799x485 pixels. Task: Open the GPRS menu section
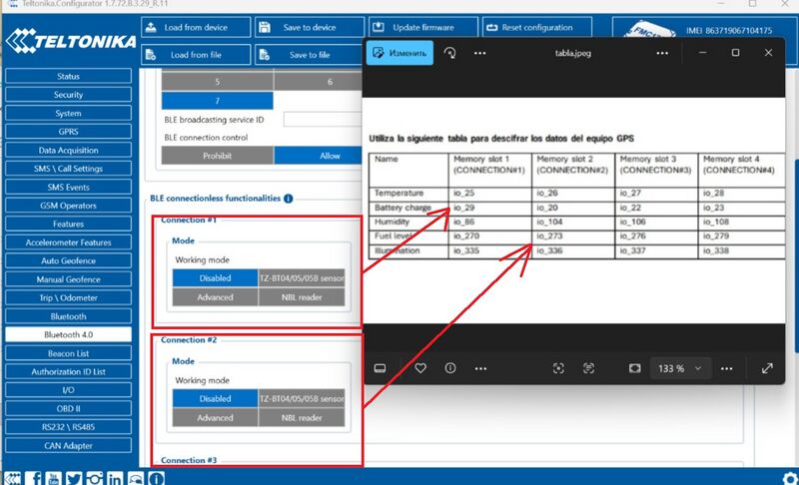(x=68, y=132)
